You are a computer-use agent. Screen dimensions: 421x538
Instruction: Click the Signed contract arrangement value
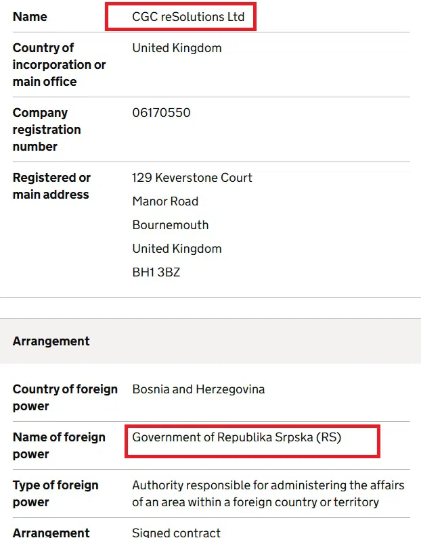point(176,533)
